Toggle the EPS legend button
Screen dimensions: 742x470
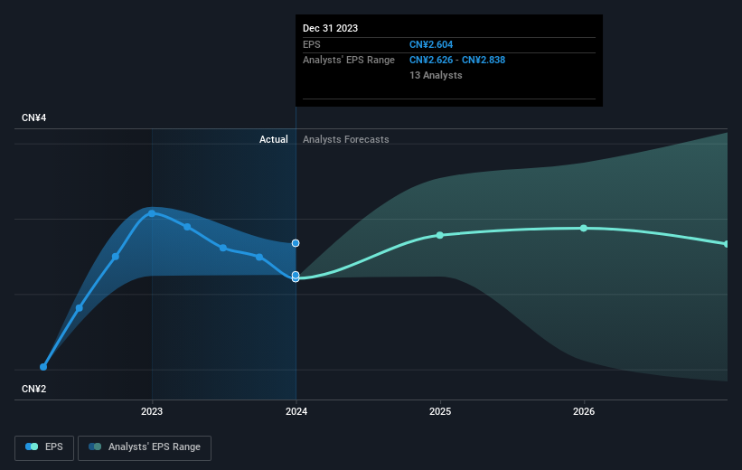[44, 447]
